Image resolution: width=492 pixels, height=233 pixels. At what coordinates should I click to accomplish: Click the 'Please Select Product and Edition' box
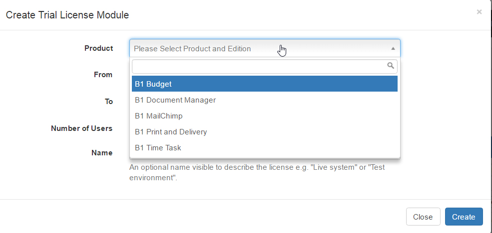[265, 48]
